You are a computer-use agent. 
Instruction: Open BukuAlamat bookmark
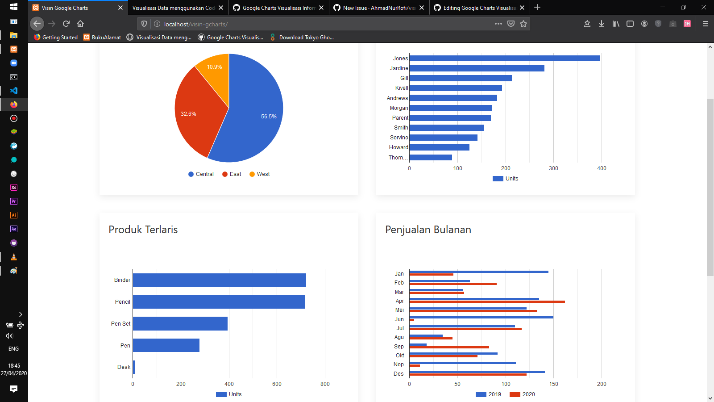pyautogui.click(x=102, y=37)
